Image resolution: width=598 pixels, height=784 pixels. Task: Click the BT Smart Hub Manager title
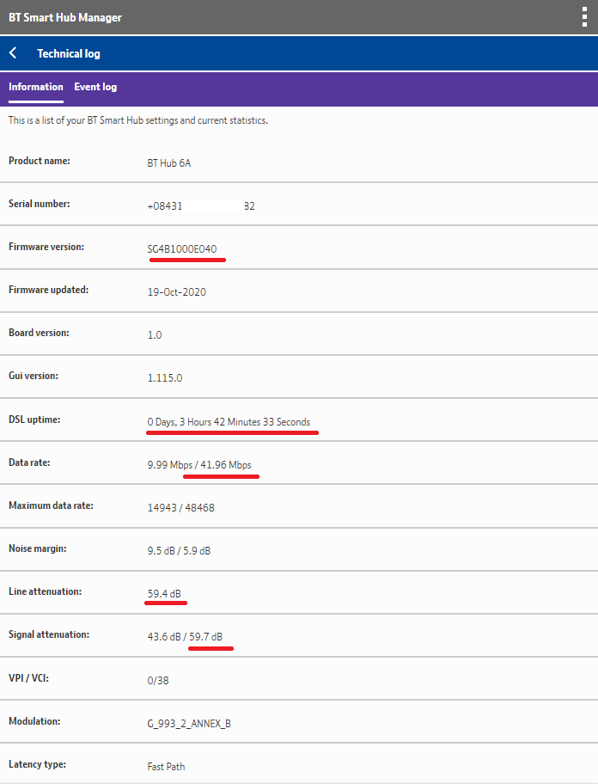coord(64,15)
